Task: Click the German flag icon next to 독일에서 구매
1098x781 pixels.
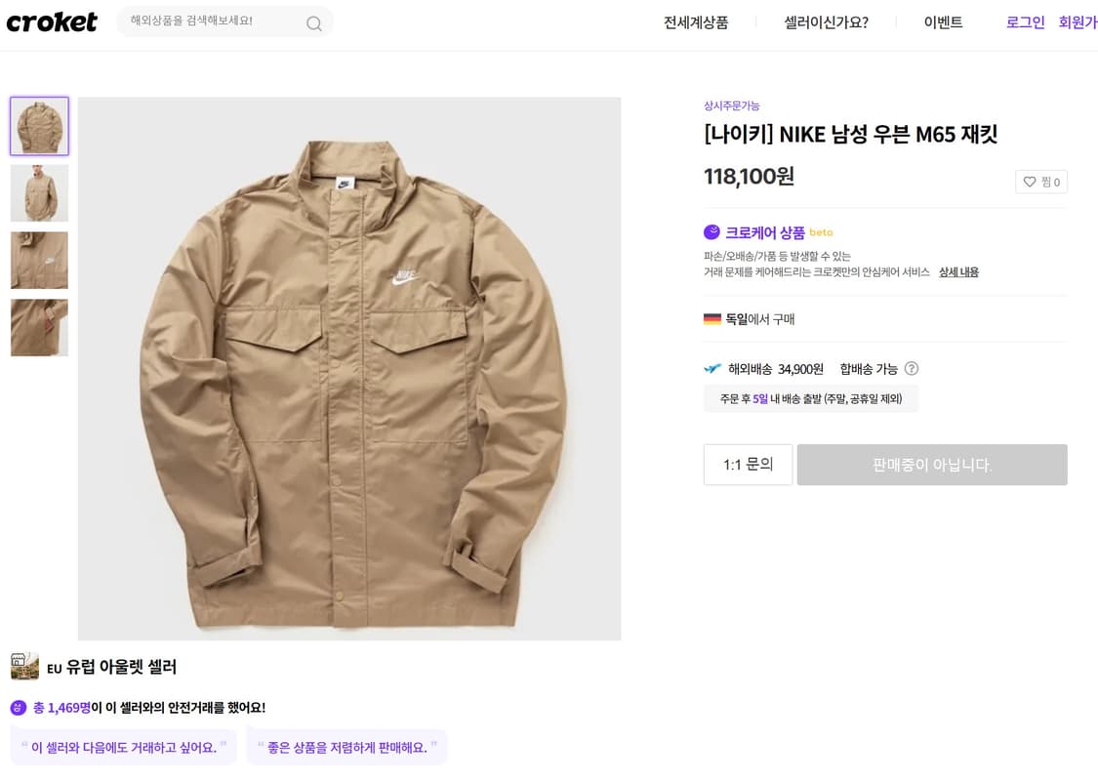Action: click(x=712, y=318)
